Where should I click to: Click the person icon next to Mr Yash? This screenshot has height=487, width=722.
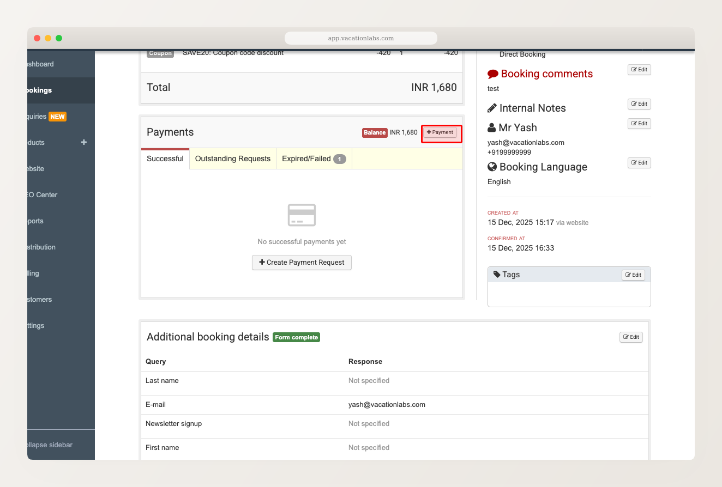(x=491, y=127)
